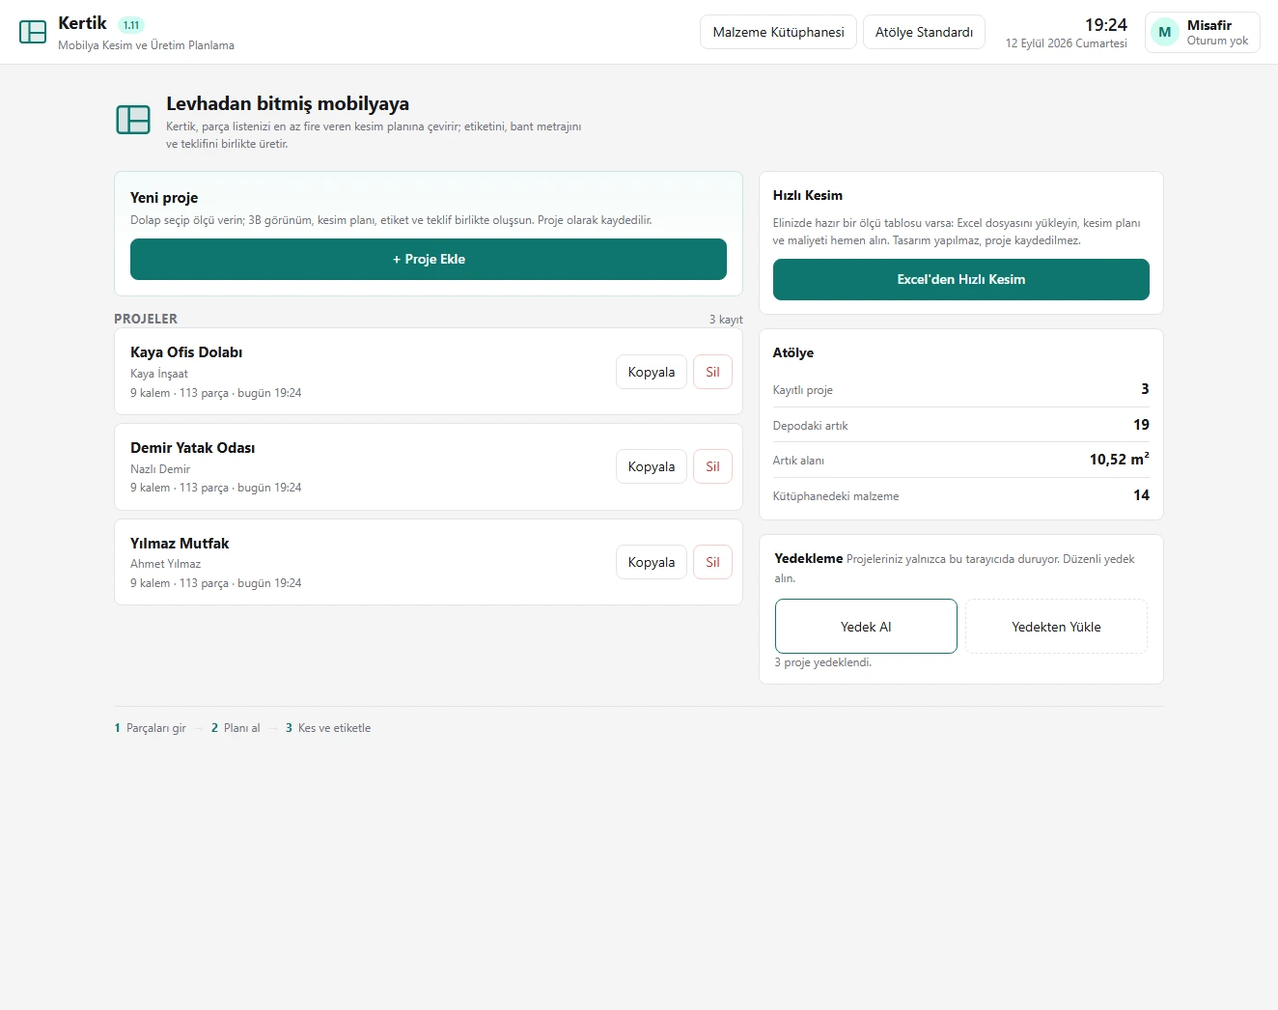Click the 'Yeni proje' card heading

tap(164, 198)
